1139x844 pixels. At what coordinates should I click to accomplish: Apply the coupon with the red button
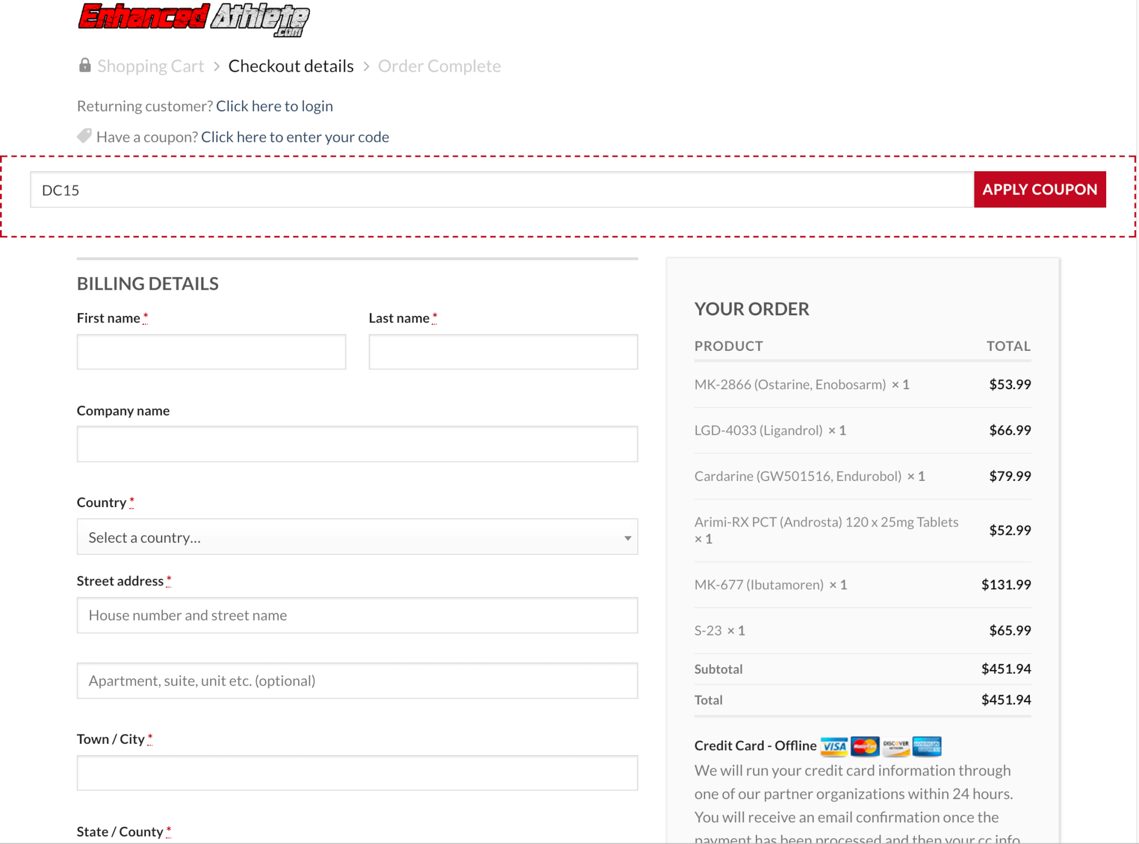(1040, 189)
